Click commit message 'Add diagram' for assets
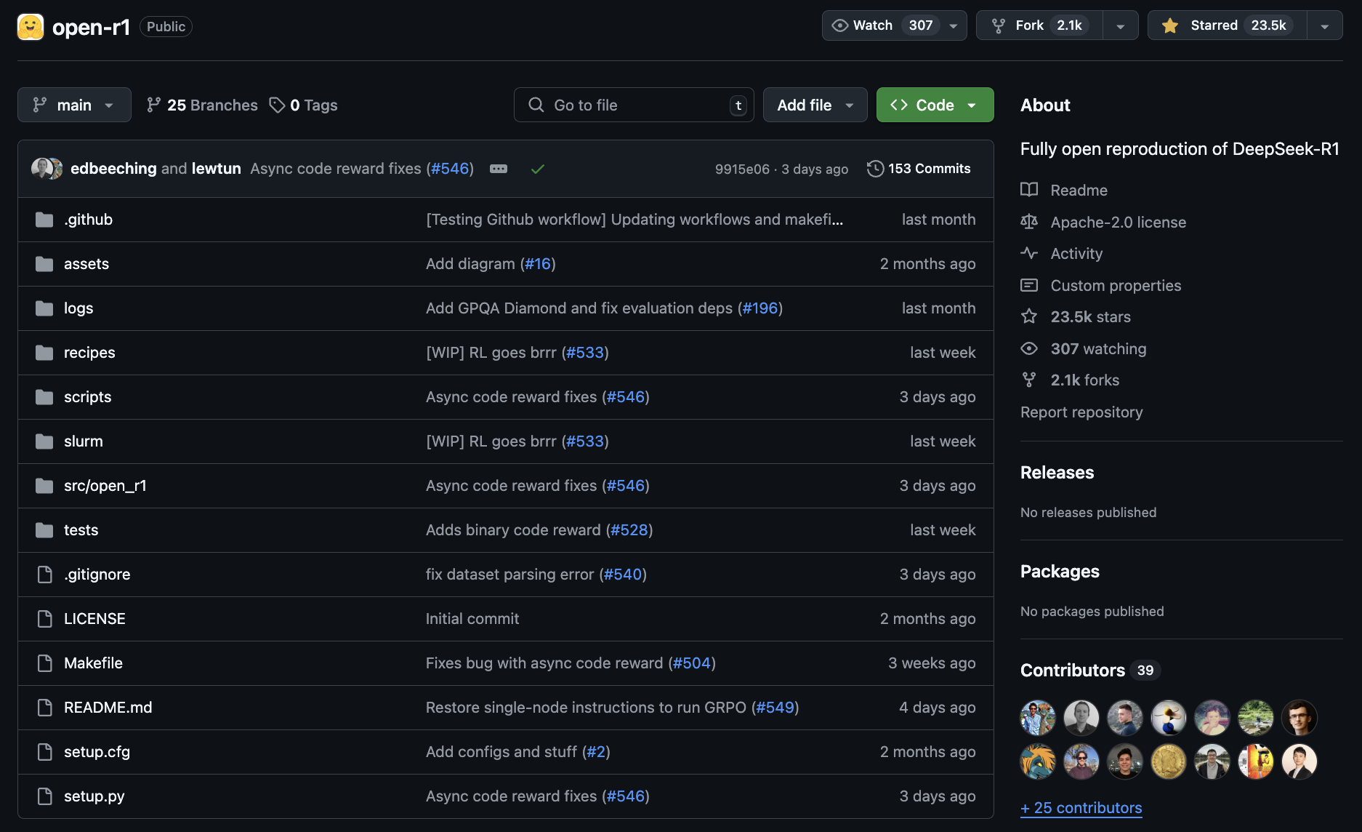The width and height of the screenshot is (1362, 832). (470, 264)
